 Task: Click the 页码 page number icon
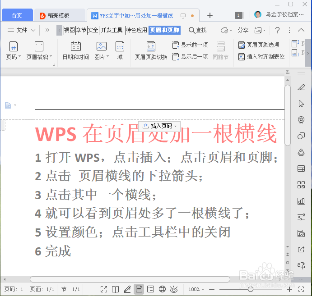[14, 46]
